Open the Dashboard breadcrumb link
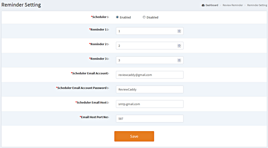The image size is (268, 148). click(x=212, y=5)
